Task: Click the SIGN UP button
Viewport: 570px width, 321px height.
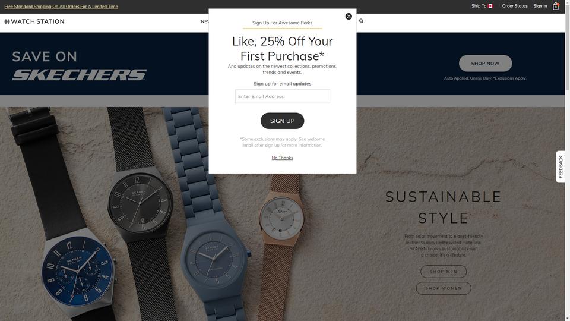Action: [x=283, y=121]
